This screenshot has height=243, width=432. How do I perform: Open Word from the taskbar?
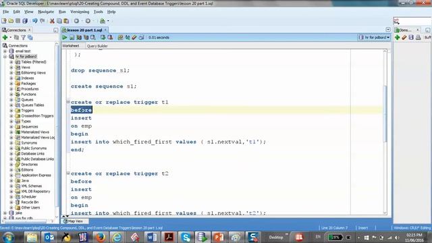pos(151,237)
